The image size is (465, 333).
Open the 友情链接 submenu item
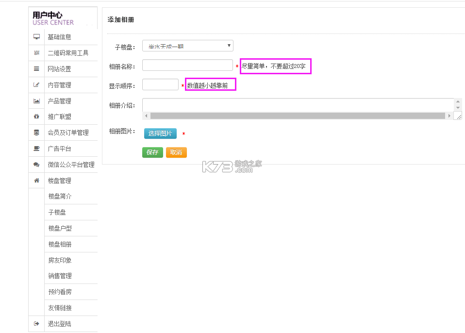[60, 308]
